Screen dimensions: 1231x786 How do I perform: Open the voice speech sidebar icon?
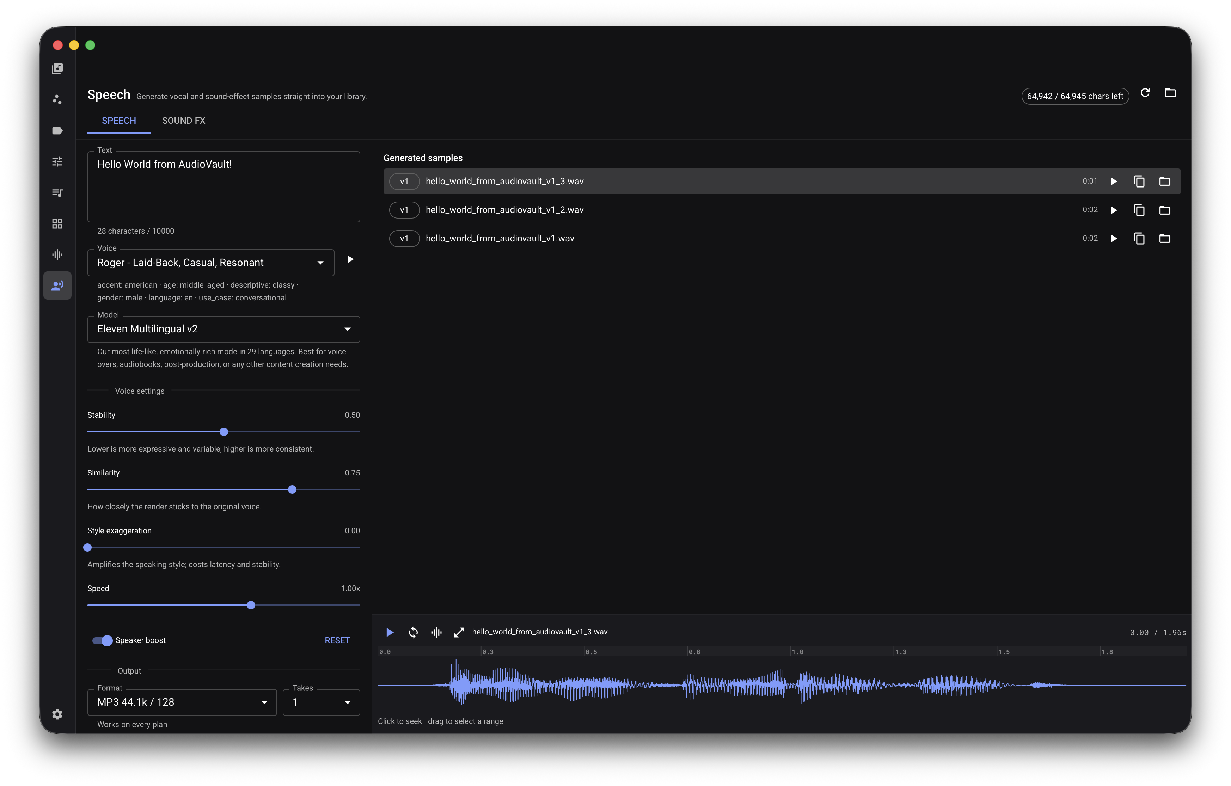pos(57,285)
